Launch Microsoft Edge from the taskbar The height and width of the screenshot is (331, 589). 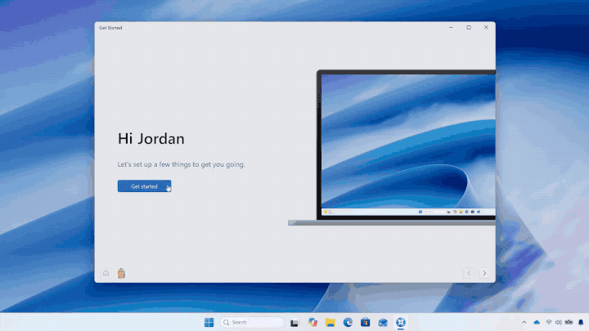pyautogui.click(x=348, y=322)
